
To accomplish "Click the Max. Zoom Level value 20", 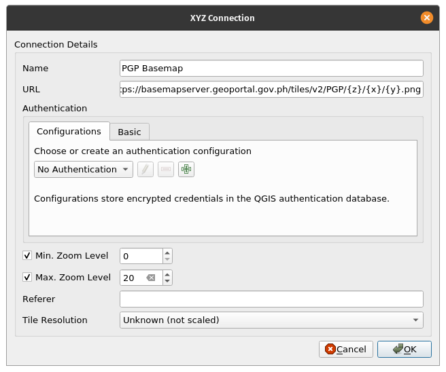I will [x=128, y=278].
